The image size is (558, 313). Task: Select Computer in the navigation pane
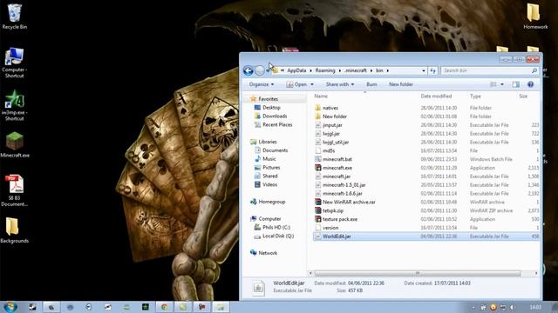coord(269,218)
